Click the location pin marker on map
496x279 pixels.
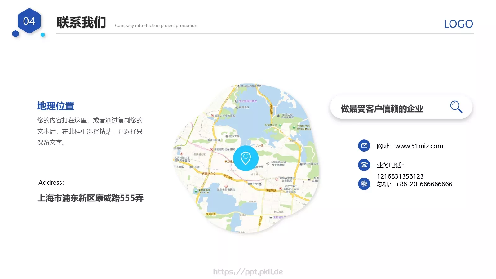pos(246,158)
